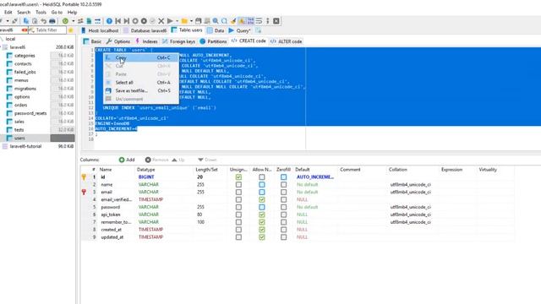Viewport: 541px width, 304px height.
Task: Click the Down column button
Action: [x=207, y=160]
